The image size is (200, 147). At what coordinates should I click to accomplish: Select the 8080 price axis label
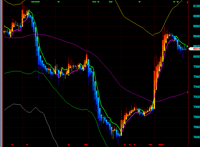tap(197, 16)
